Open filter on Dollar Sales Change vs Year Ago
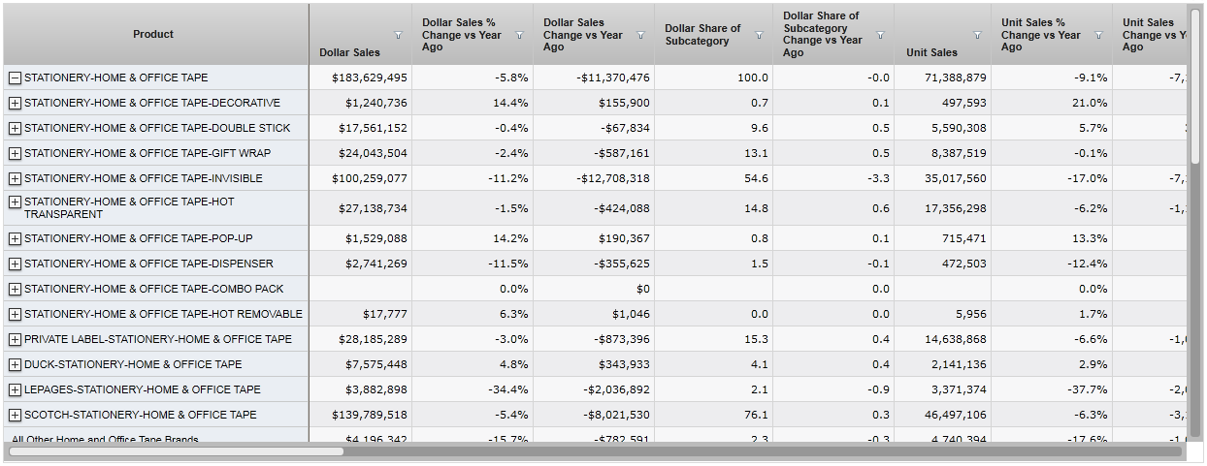The height and width of the screenshot is (466, 1207). point(640,35)
